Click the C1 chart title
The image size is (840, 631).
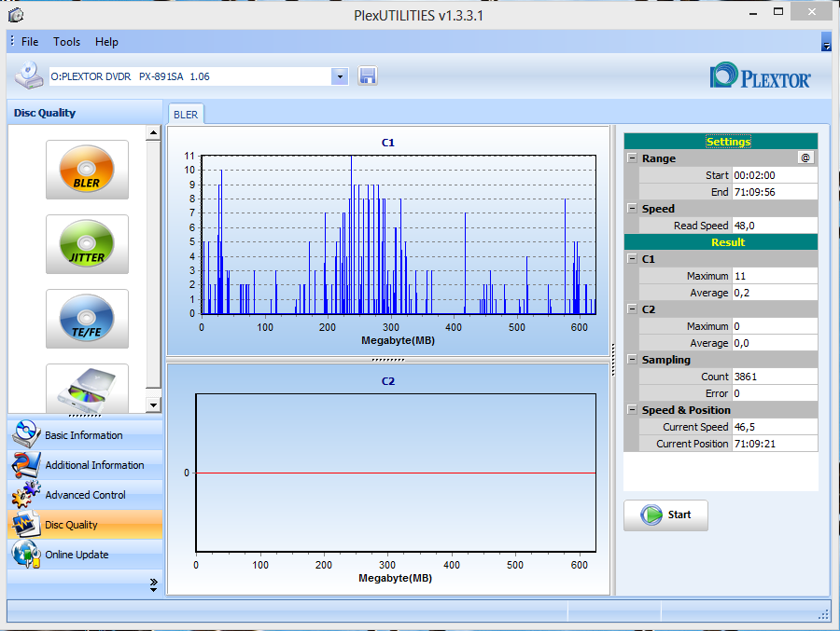(x=388, y=143)
